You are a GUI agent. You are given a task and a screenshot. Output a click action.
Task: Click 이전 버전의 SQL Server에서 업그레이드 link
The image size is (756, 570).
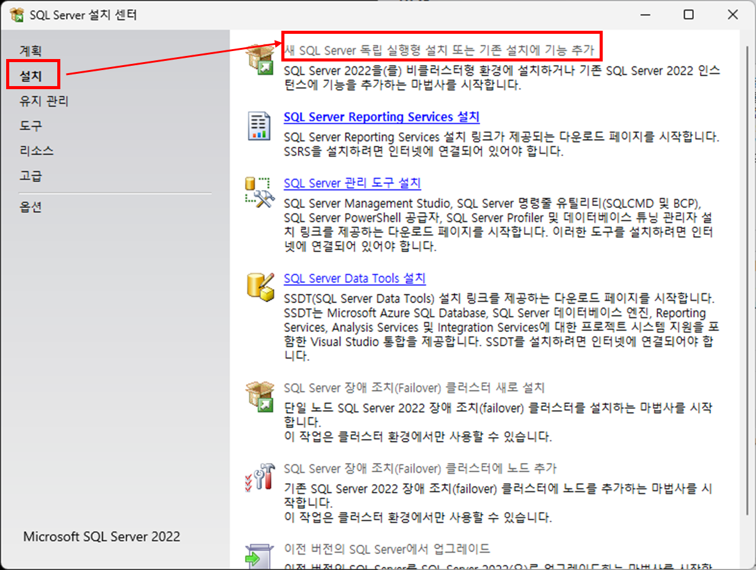pyautogui.click(x=387, y=548)
